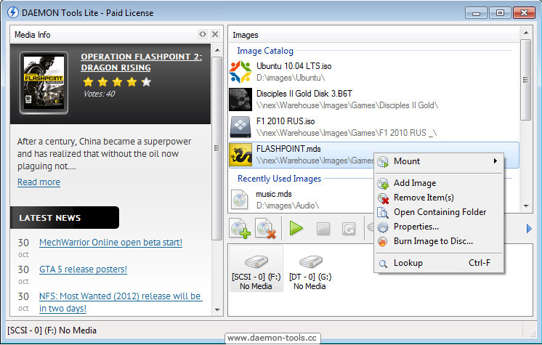The height and width of the screenshot is (345, 542).
Task: Click the Lookup magnifier icon
Action: coord(383,264)
